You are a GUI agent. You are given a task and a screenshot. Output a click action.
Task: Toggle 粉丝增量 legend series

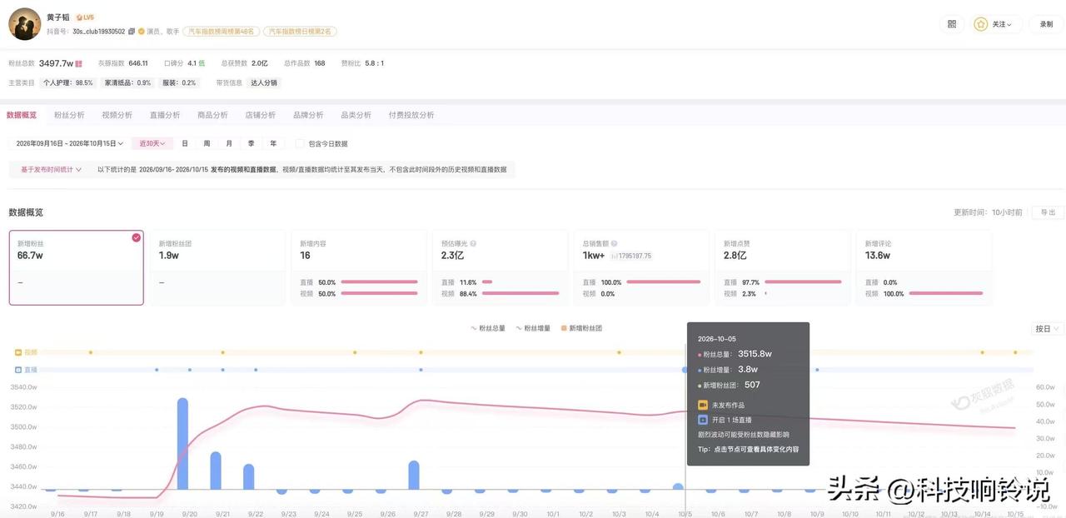(x=533, y=328)
